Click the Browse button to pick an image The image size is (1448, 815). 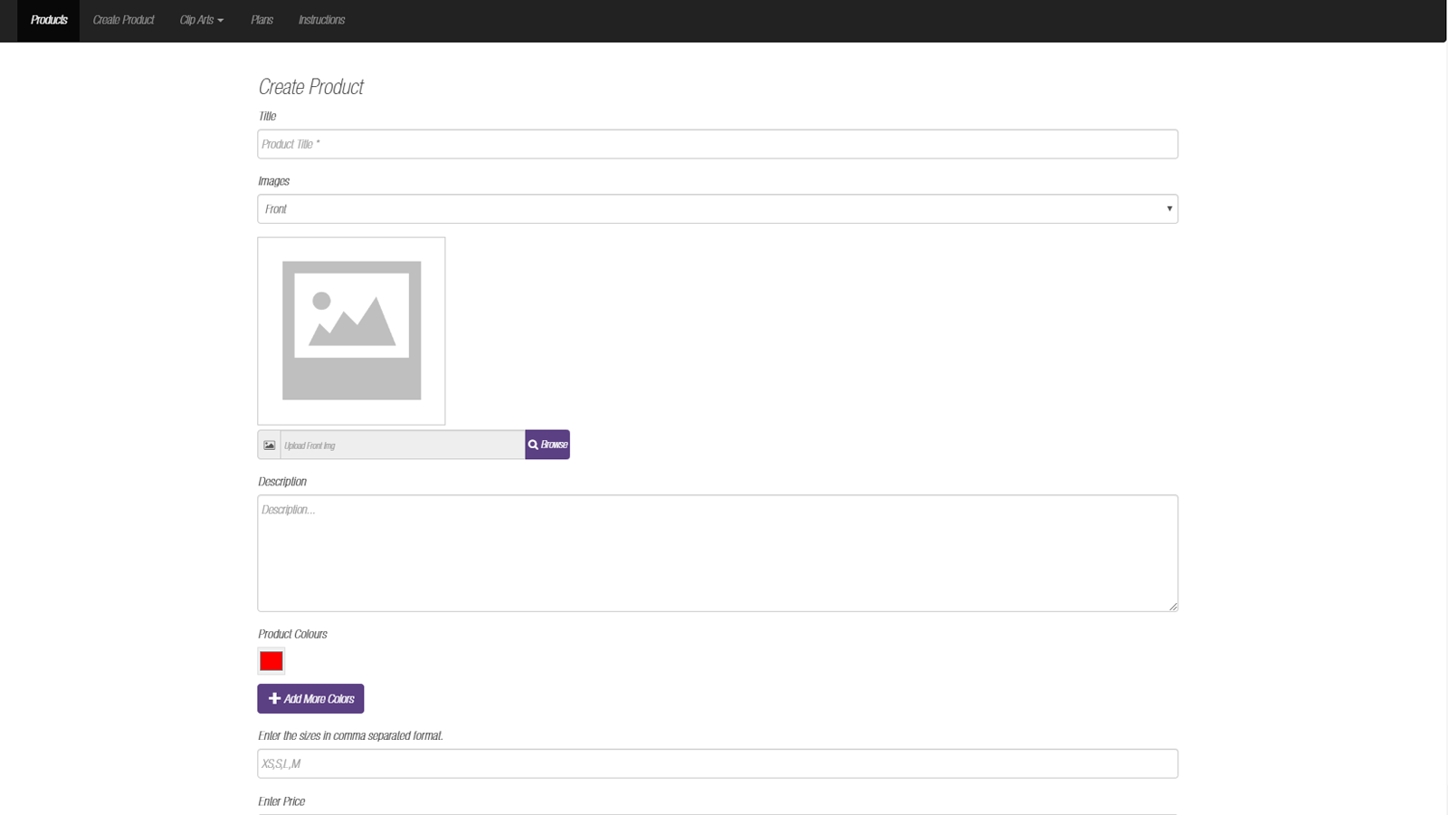(548, 444)
